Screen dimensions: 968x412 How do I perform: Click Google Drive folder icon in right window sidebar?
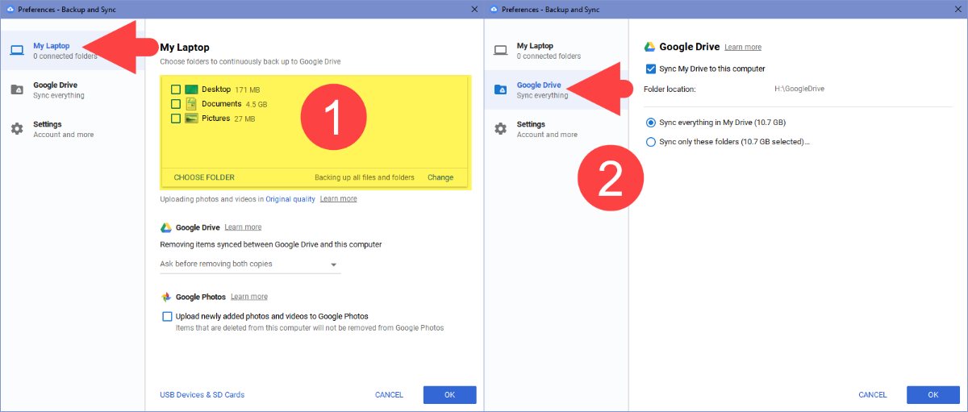tap(500, 89)
